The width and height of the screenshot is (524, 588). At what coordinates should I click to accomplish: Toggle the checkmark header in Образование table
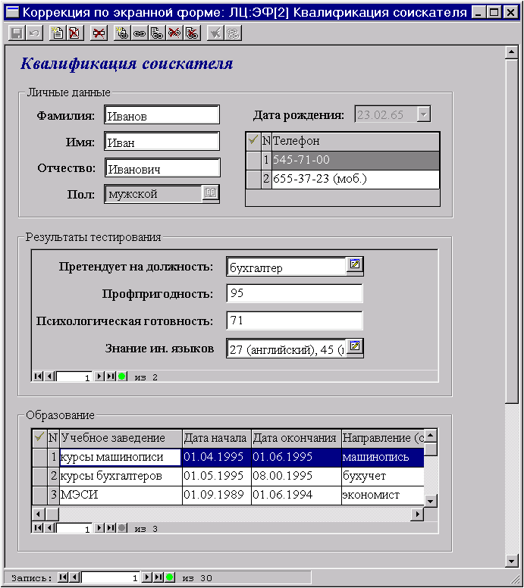pyautogui.click(x=39, y=438)
